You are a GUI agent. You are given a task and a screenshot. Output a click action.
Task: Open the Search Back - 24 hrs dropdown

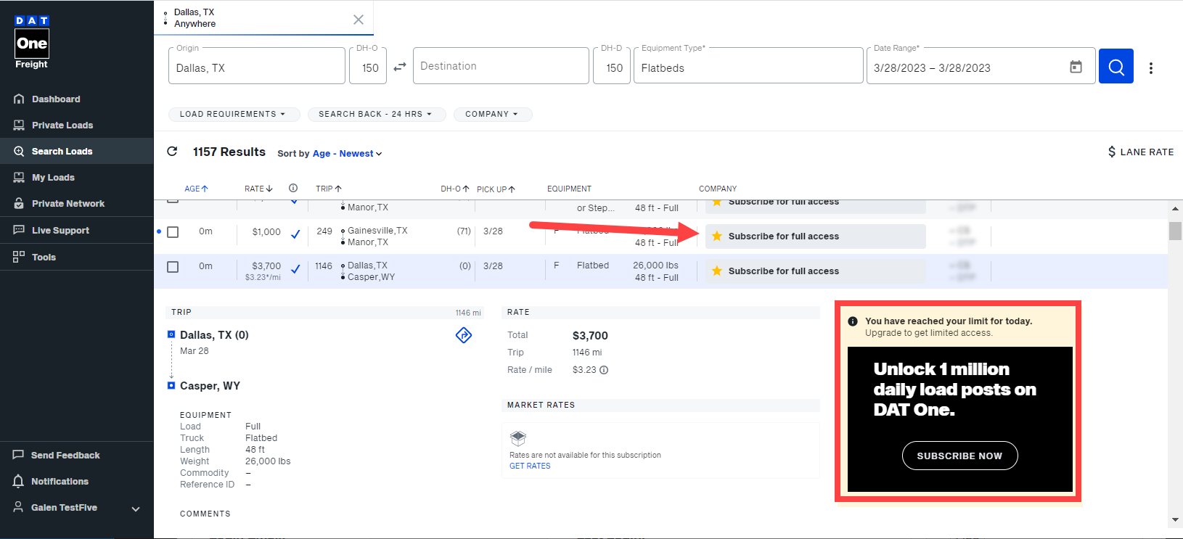pos(375,115)
